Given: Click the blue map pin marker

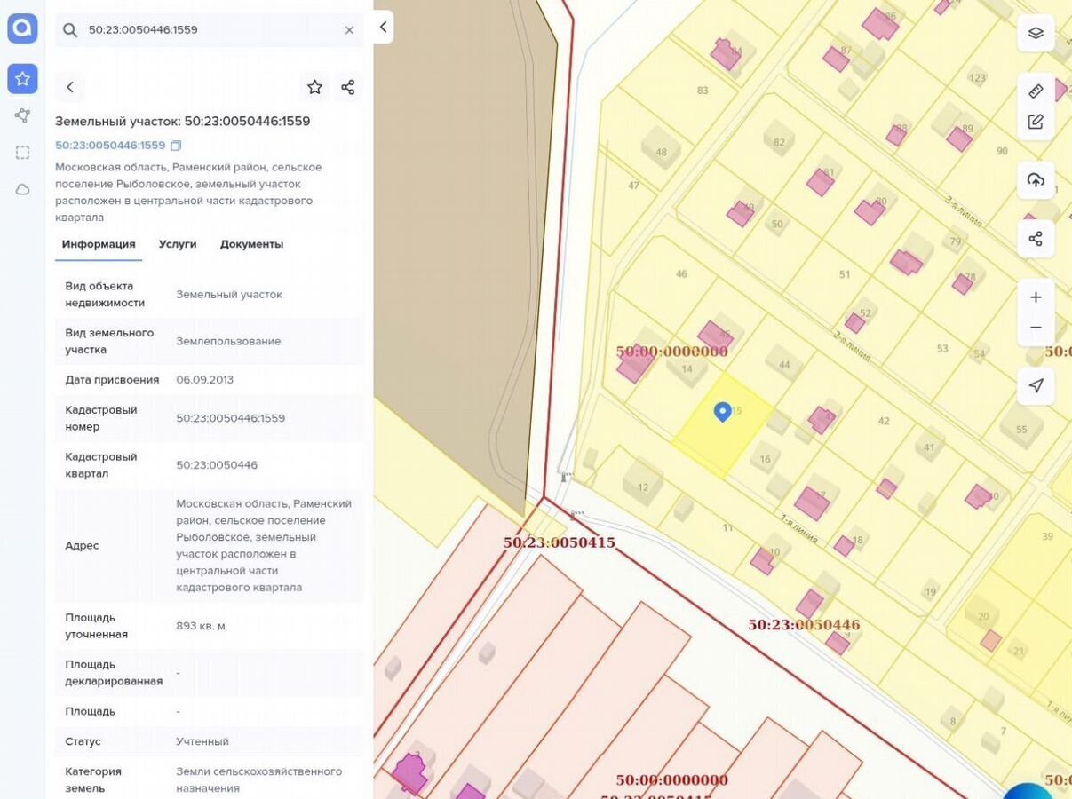Looking at the screenshot, I should pos(722,412).
